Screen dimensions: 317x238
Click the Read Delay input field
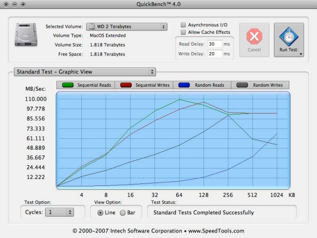pyautogui.click(x=214, y=44)
